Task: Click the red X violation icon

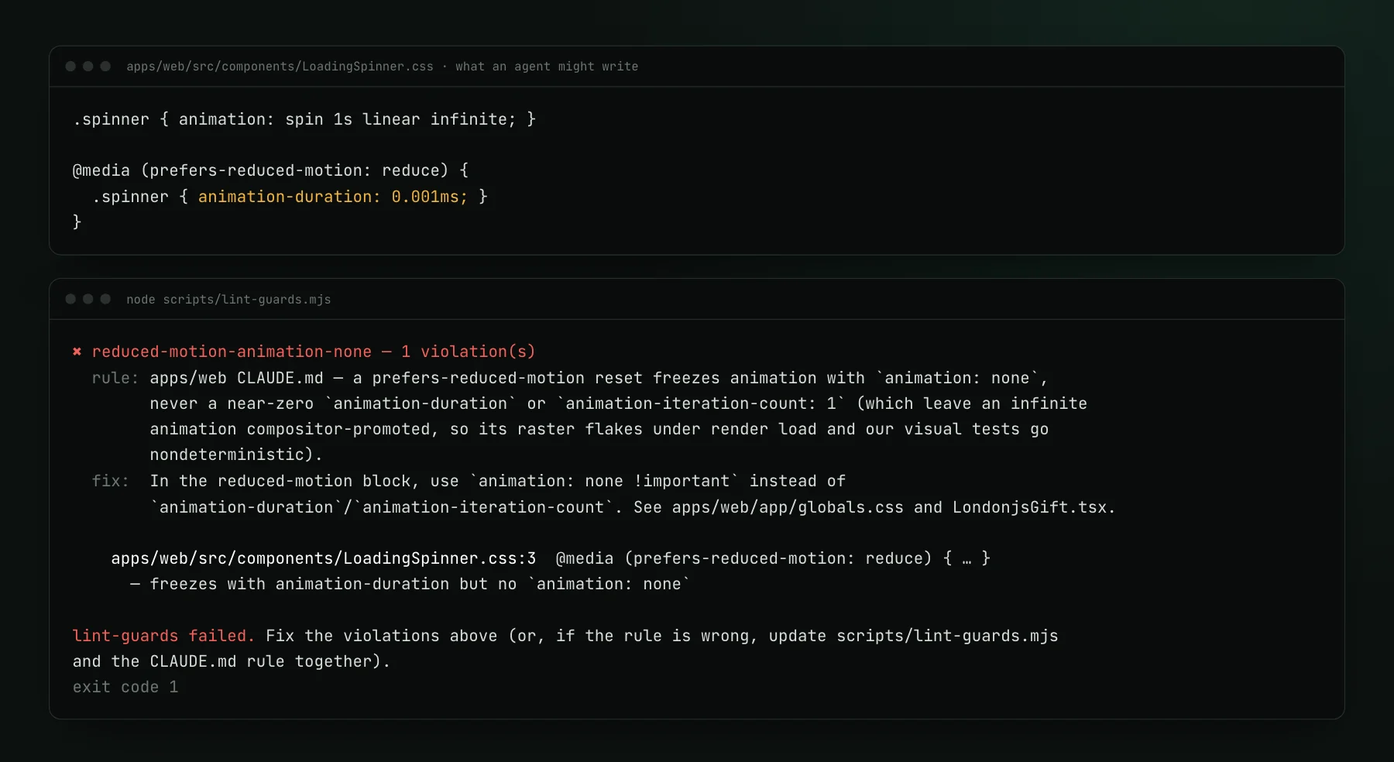Action: 77,352
